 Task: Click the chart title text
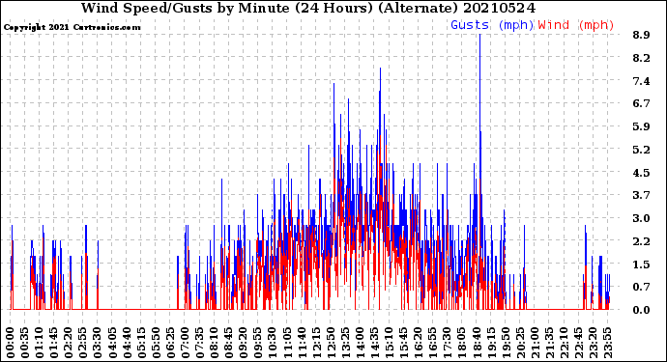coord(308,8)
